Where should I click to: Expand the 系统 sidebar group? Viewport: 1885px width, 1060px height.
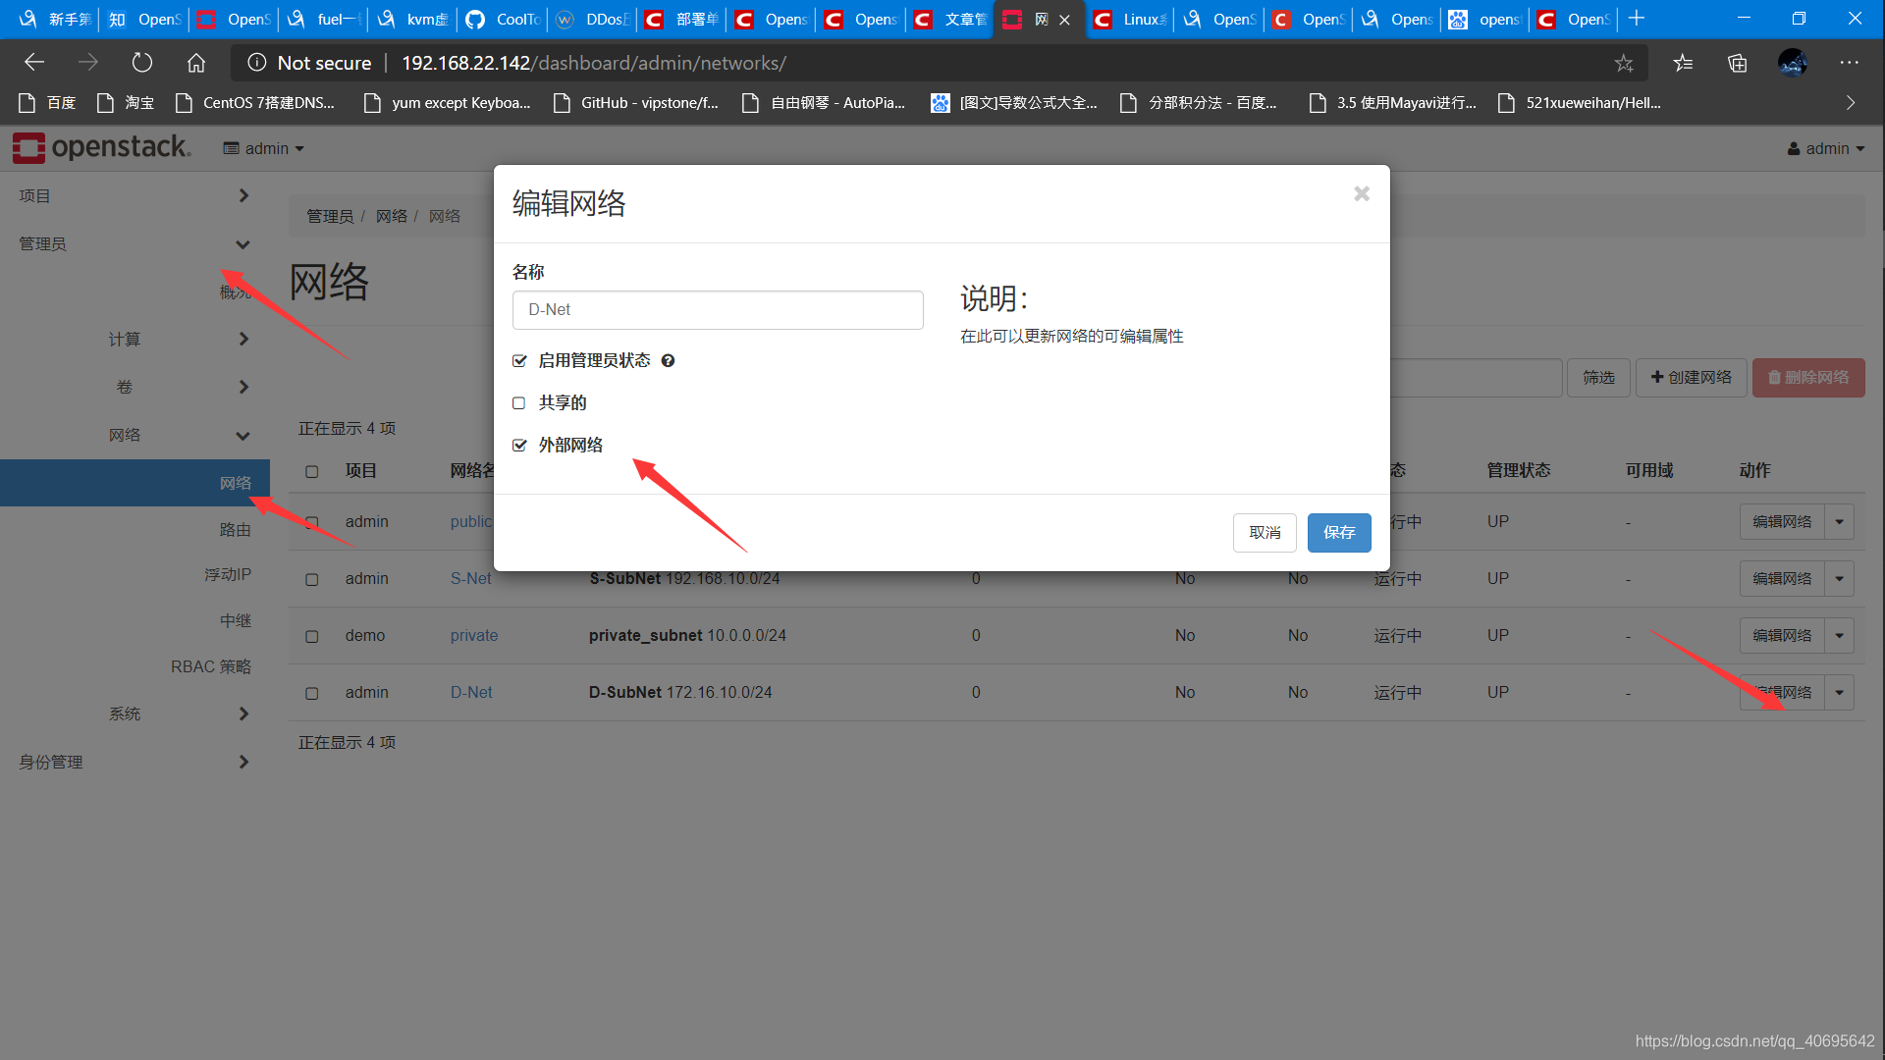[x=135, y=715]
